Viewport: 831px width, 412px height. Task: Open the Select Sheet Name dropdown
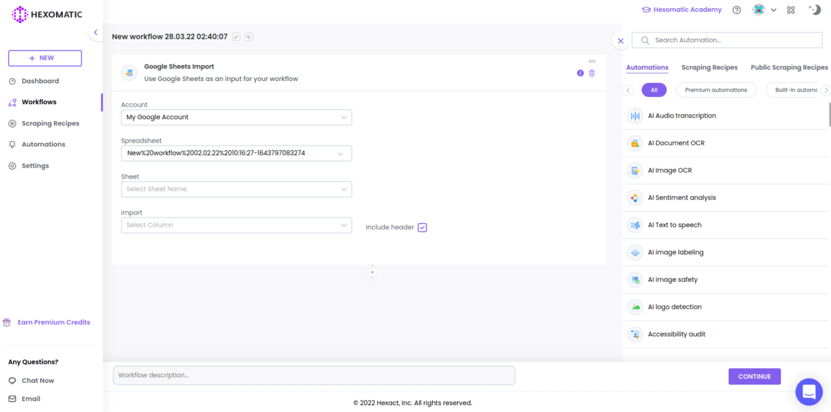236,188
